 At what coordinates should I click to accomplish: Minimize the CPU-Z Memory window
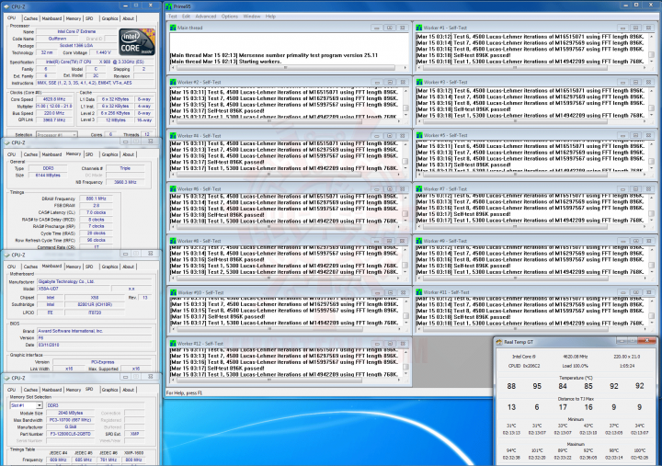[125, 142]
